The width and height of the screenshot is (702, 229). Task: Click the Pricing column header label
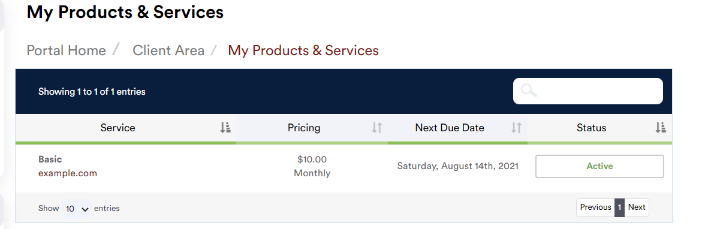point(304,128)
